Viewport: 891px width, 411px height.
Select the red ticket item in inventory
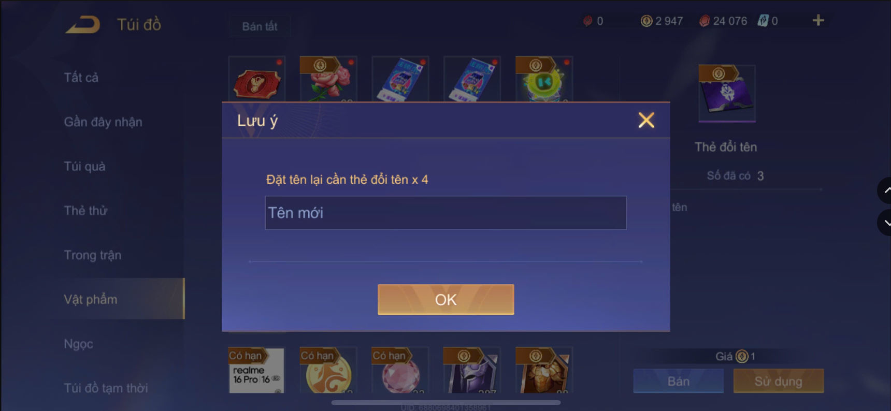click(257, 79)
